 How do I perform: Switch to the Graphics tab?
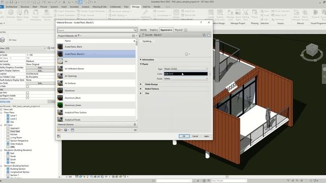click(x=154, y=30)
